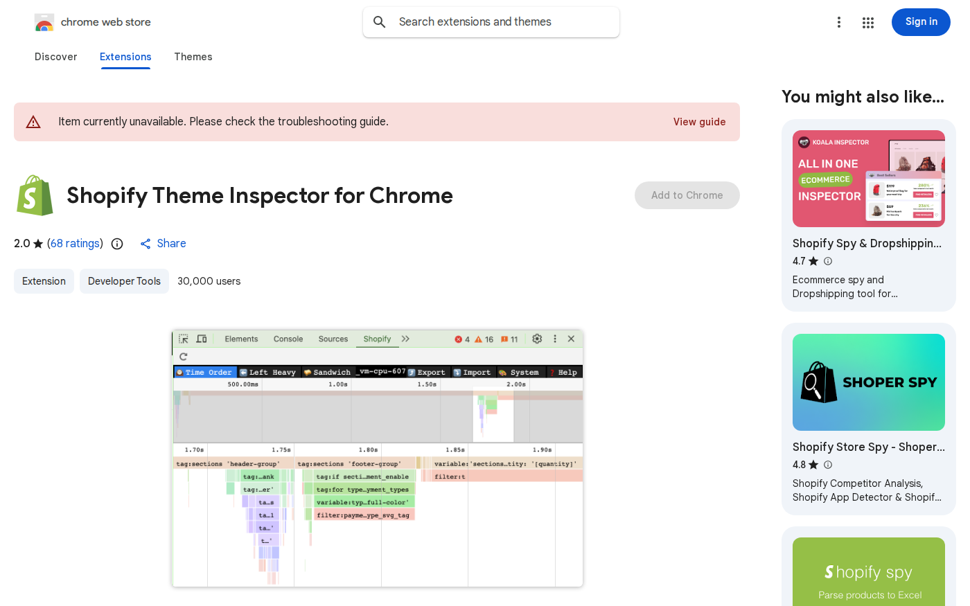Click the ratings info icon
Image resolution: width=970 pixels, height=606 pixels.
[x=117, y=244]
